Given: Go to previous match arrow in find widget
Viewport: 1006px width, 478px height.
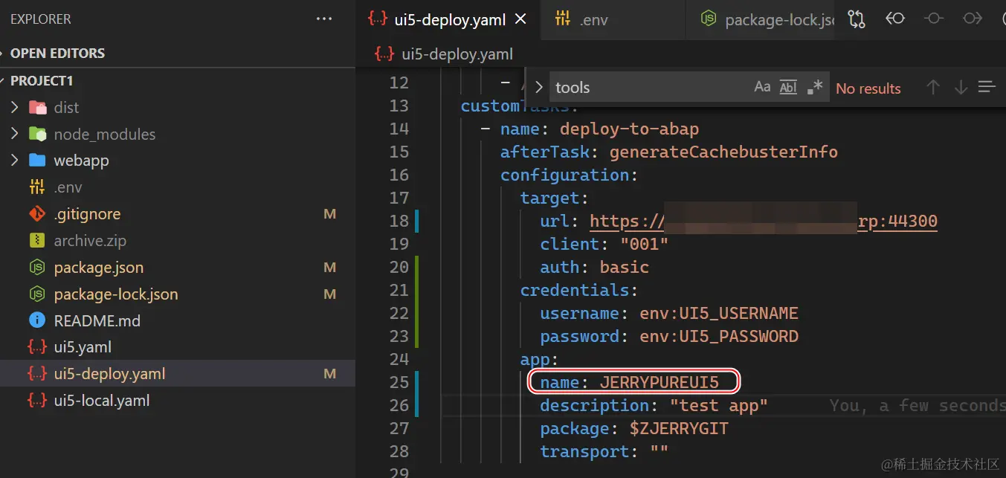Looking at the screenshot, I should (933, 88).
